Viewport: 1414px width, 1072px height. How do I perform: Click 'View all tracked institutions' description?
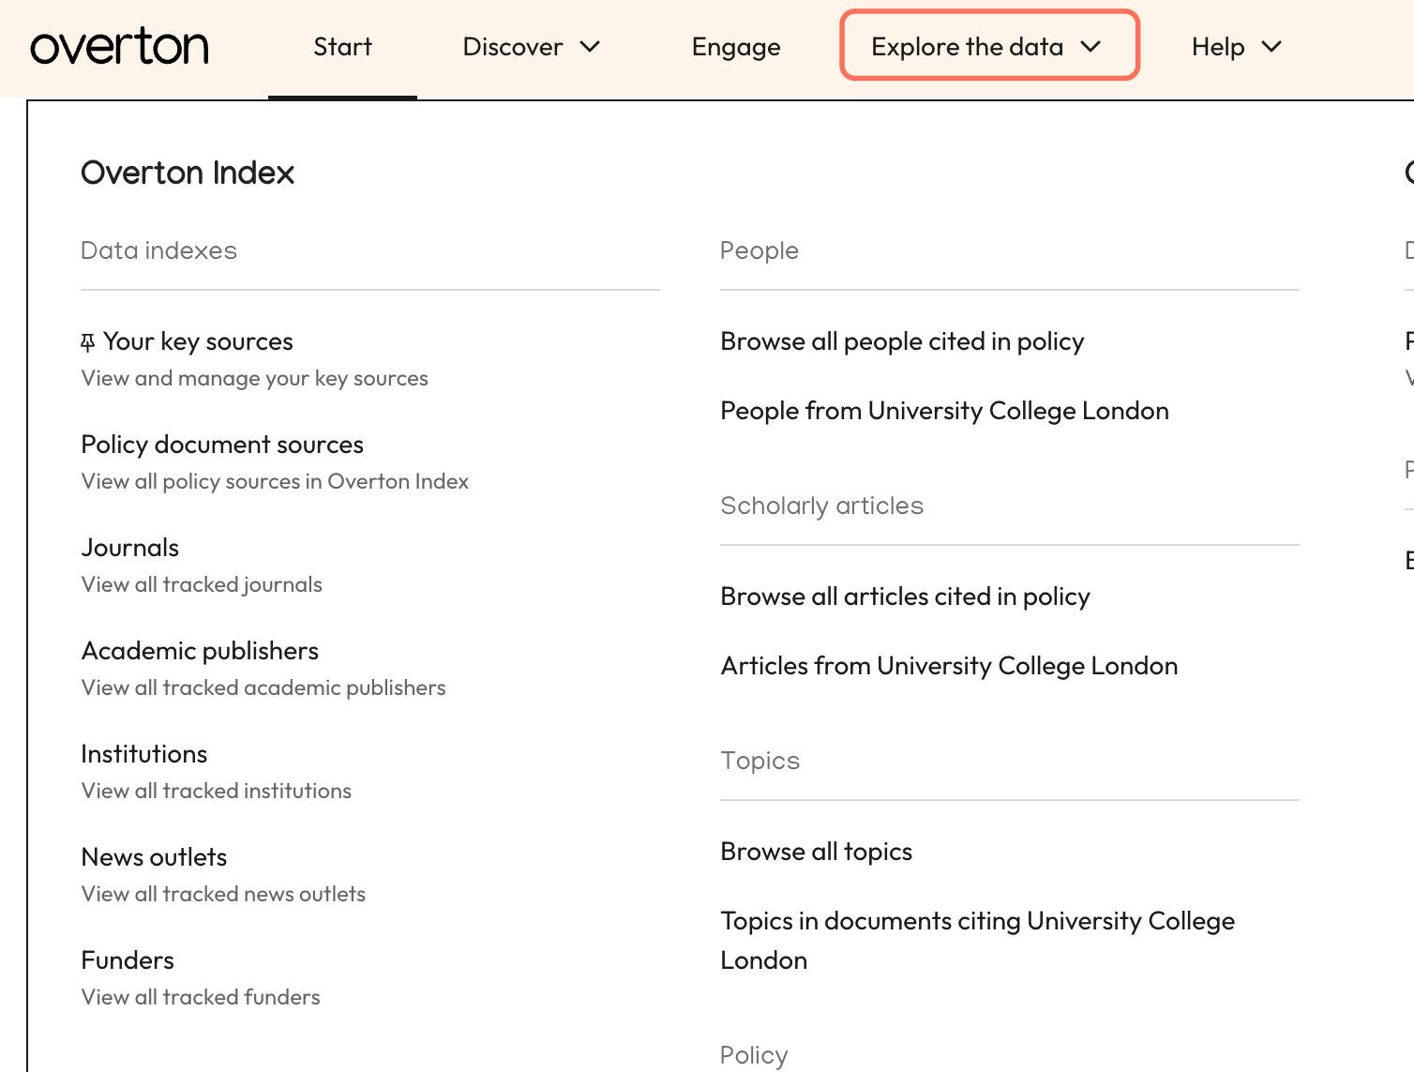click(x=217, y=791)
